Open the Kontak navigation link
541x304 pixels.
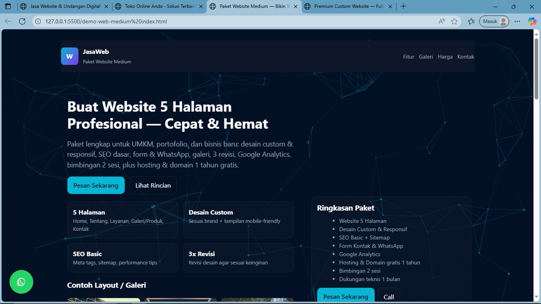click(x=466, y=56)
